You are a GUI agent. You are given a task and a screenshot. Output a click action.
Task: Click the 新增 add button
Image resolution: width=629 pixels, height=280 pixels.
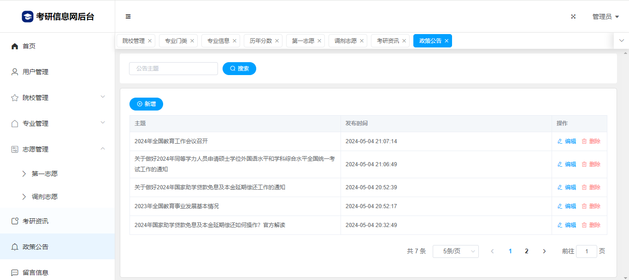(146, 104)
